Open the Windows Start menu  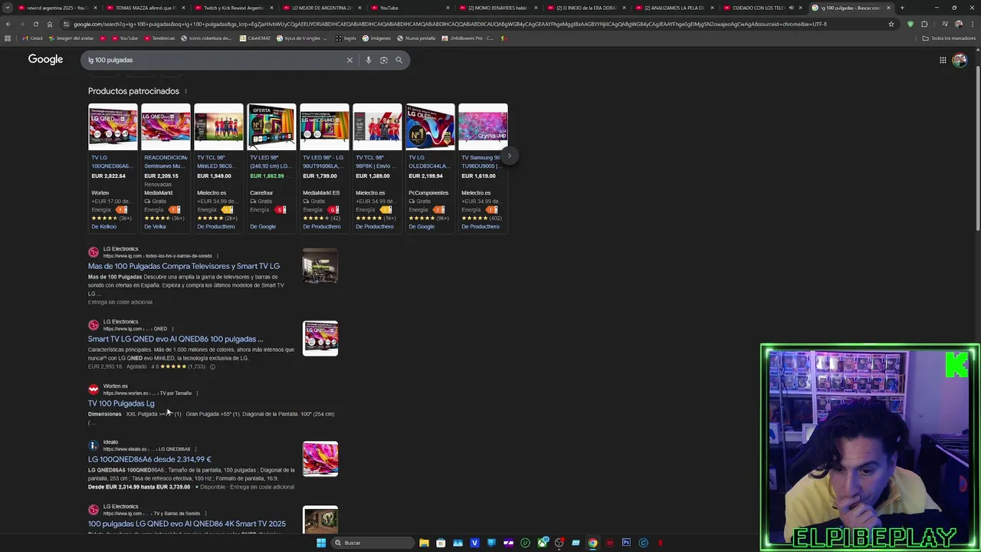(x=321, y=543)
